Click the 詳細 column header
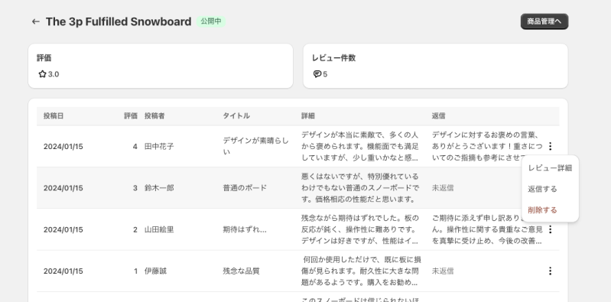 click(308, 115)
